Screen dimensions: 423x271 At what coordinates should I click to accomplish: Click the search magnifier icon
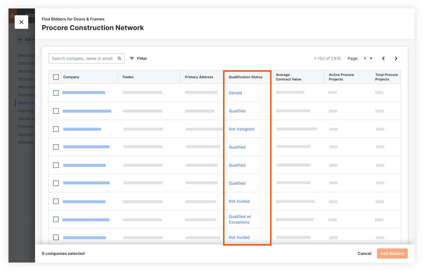[x=119, y=58]
